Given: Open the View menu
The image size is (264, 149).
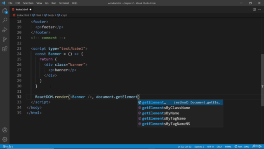Looking at the screenshot, I should point(39,3).
